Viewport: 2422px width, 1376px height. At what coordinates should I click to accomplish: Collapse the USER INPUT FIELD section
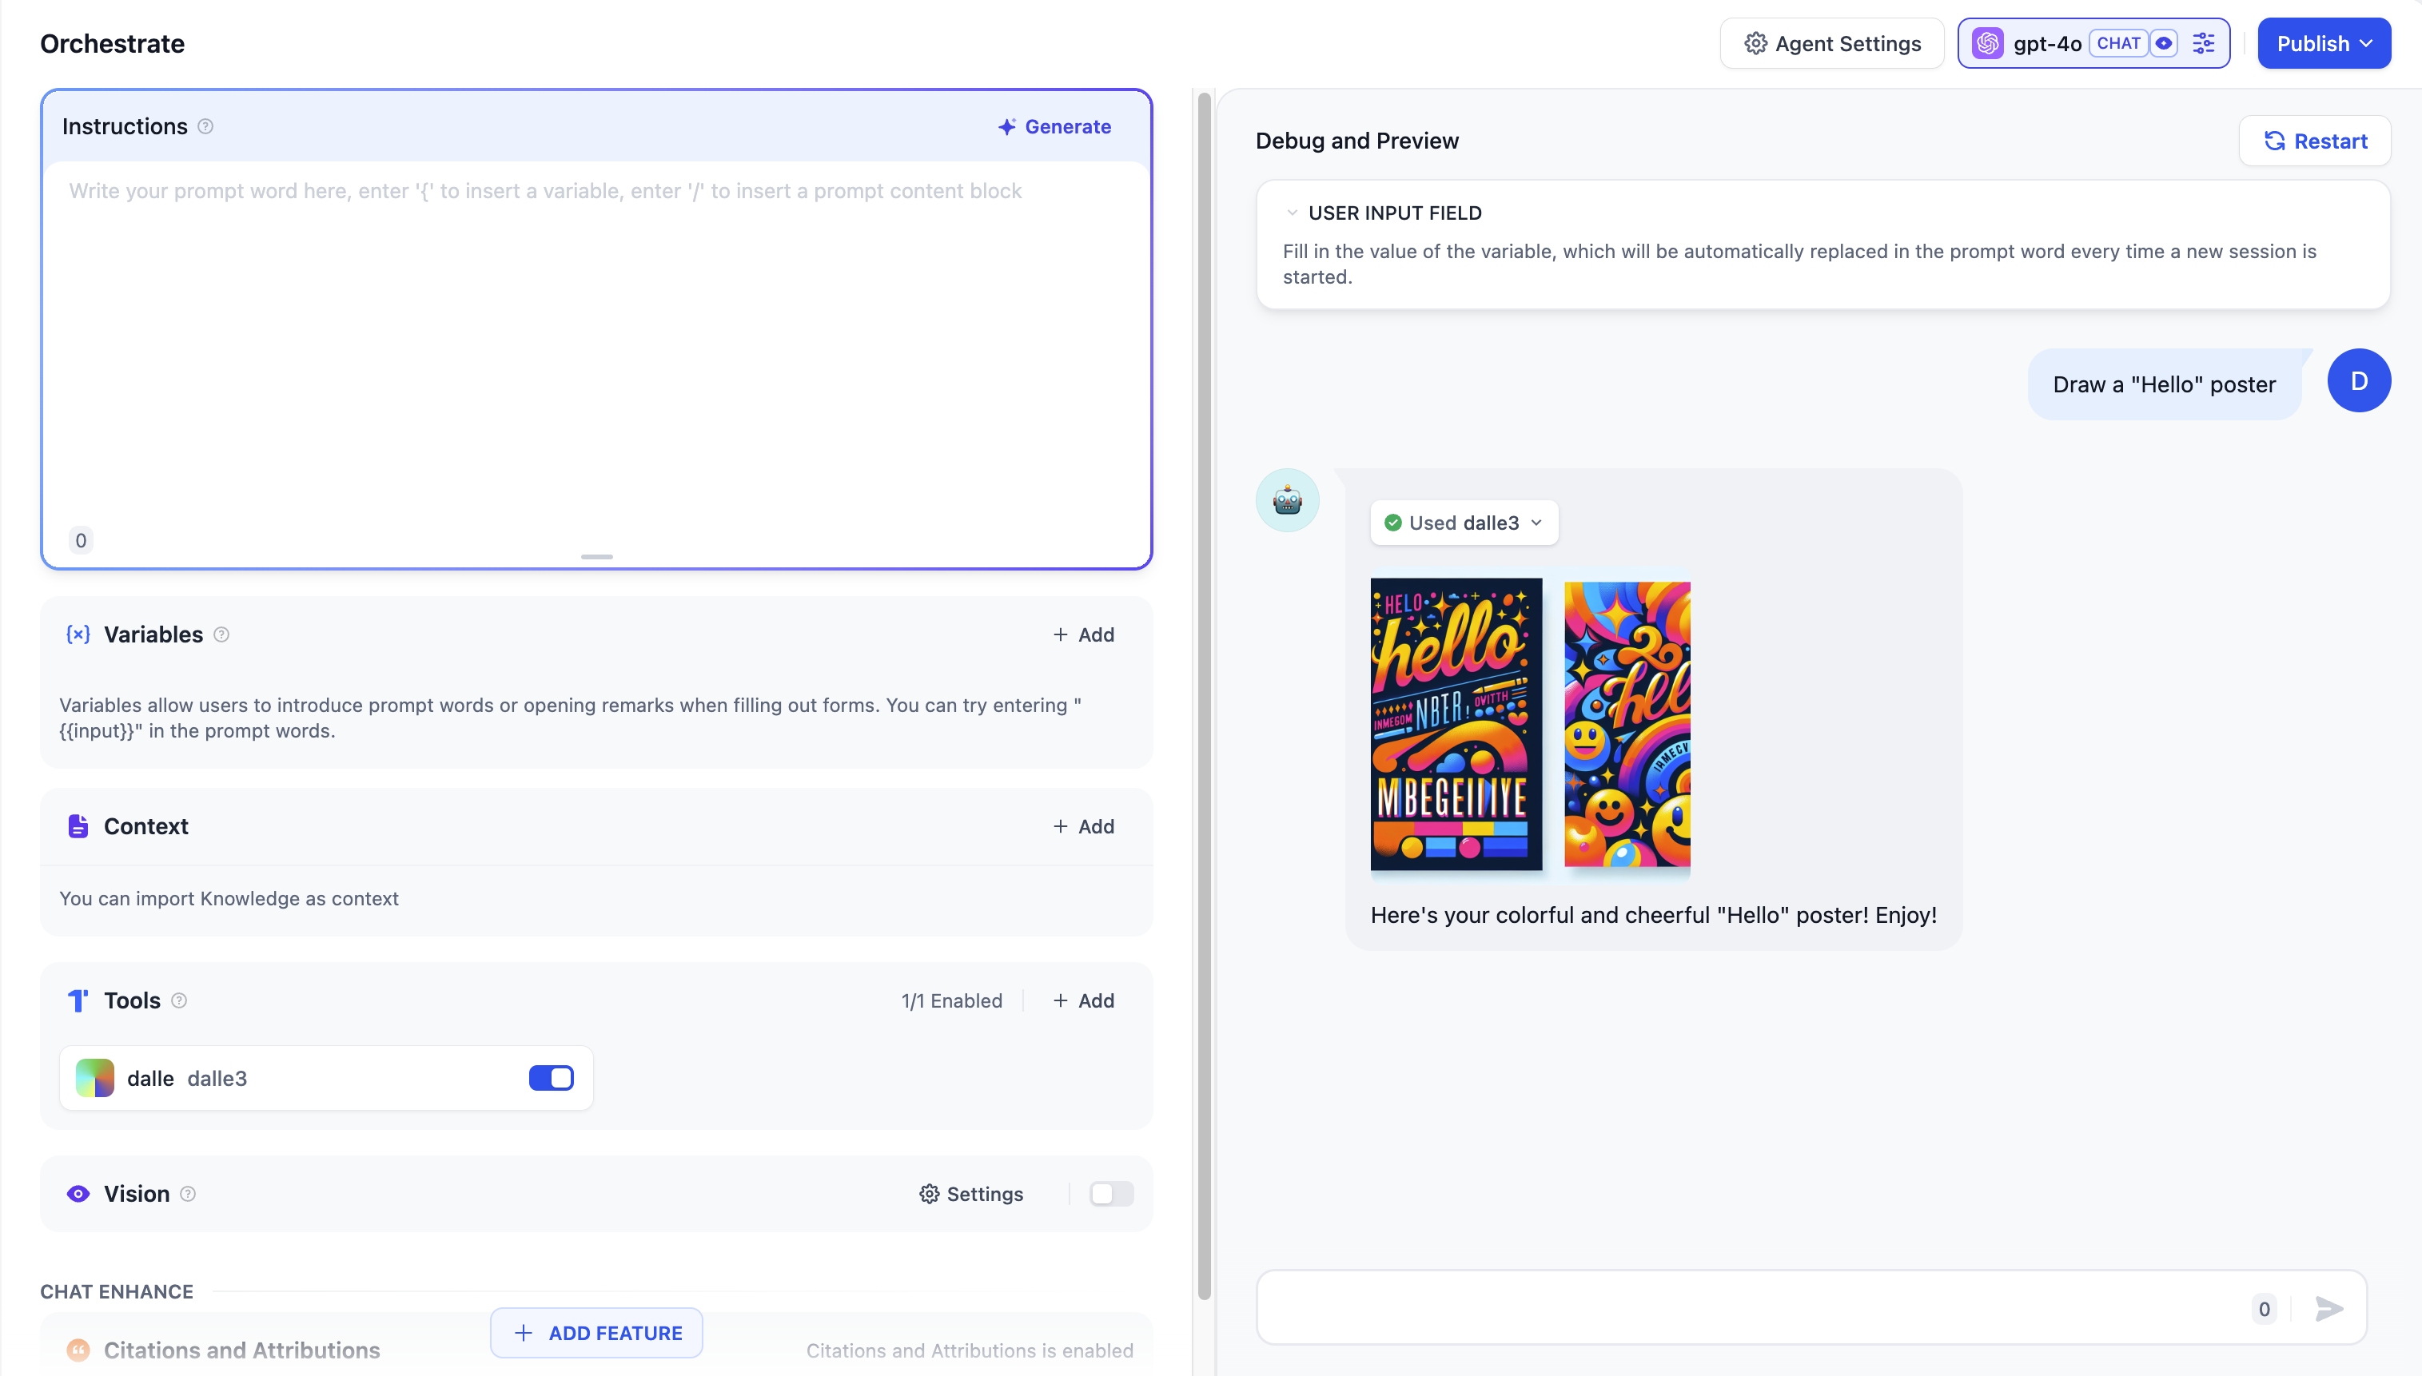(x=1292, y=213)
